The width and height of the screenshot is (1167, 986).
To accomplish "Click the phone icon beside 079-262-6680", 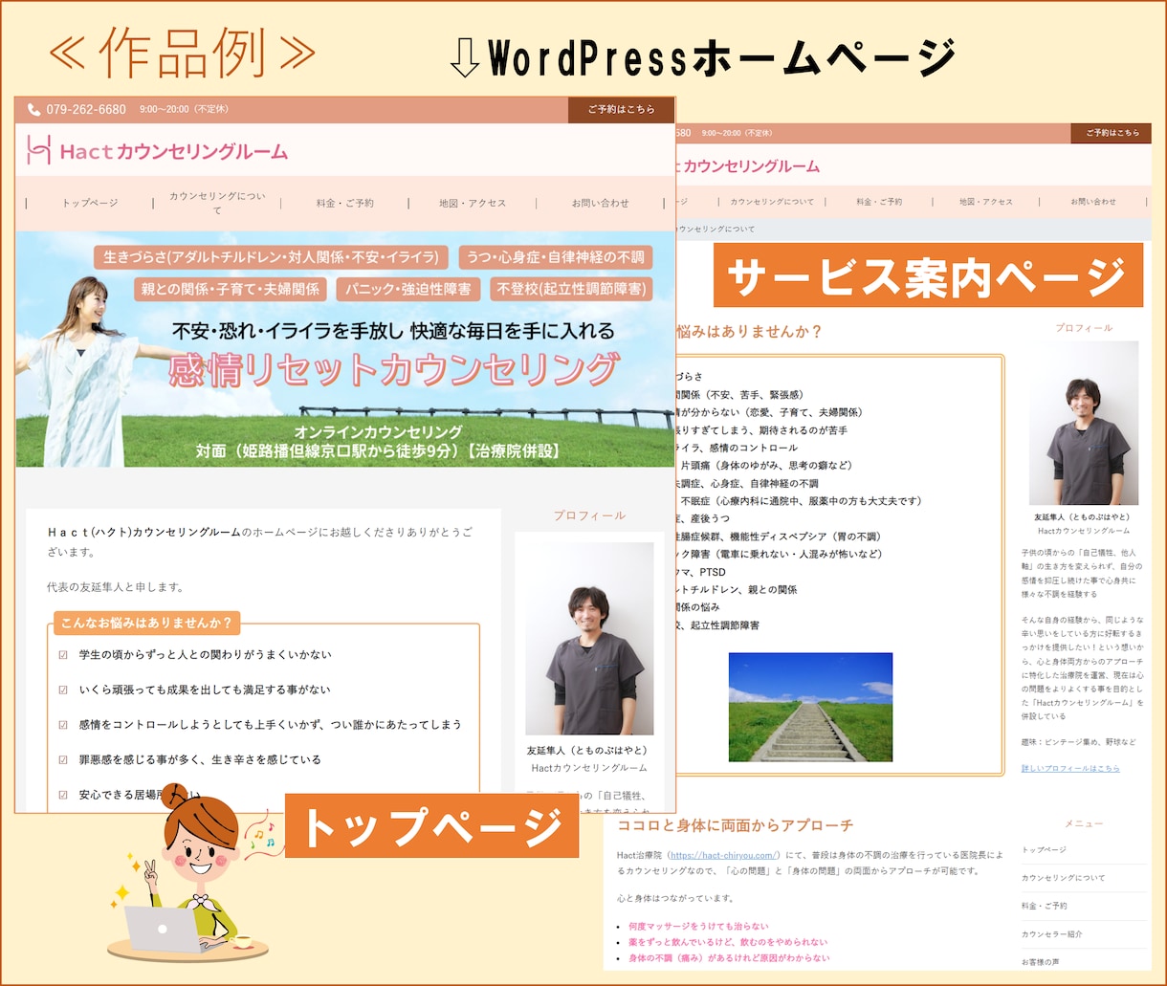I will click(x=34, y=110).
